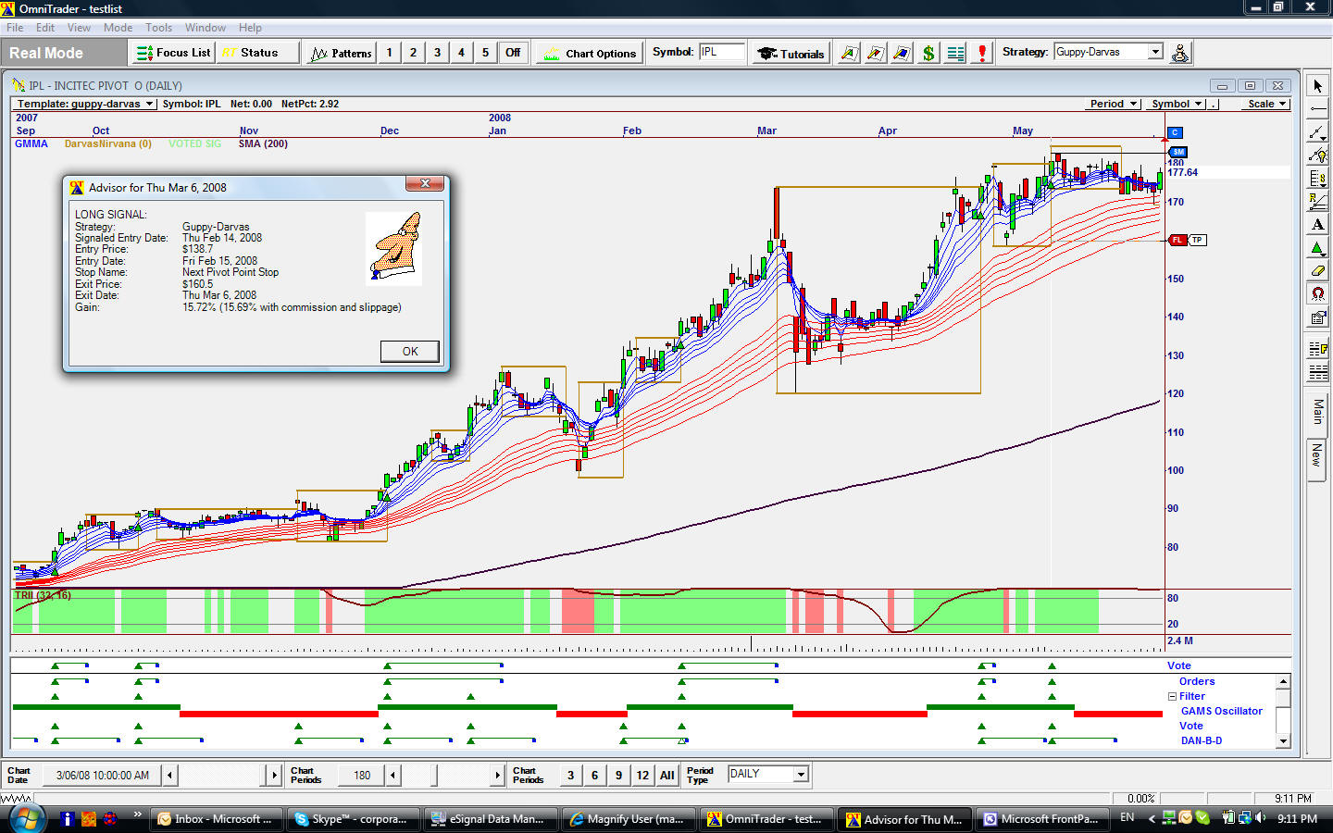
Task: Click the Skype taskbar button
Action: 352,819
